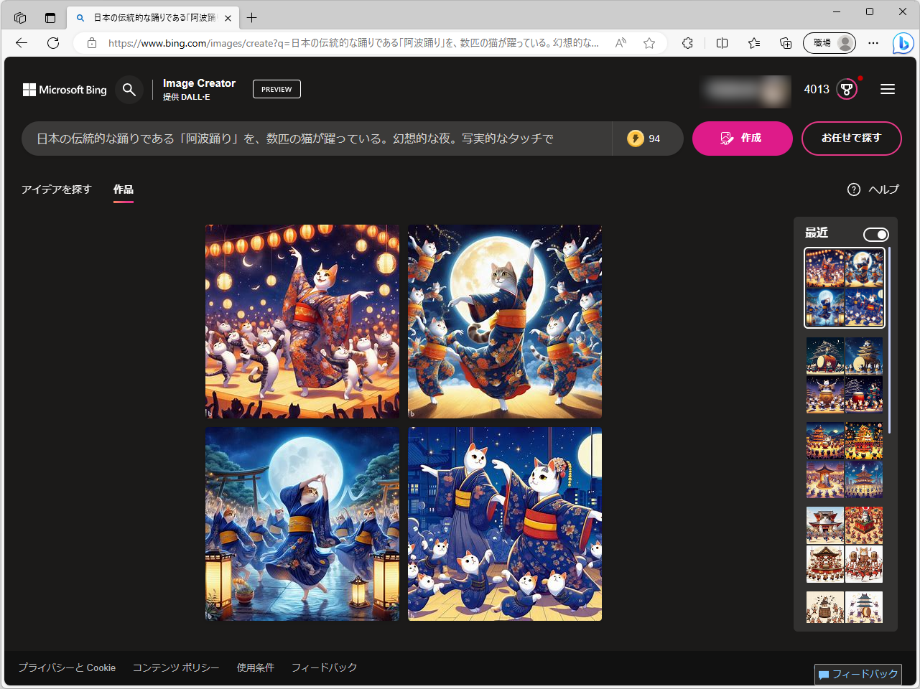Open the 職場 profile account menu
The image size is (920, 689).
pos(830,43)
